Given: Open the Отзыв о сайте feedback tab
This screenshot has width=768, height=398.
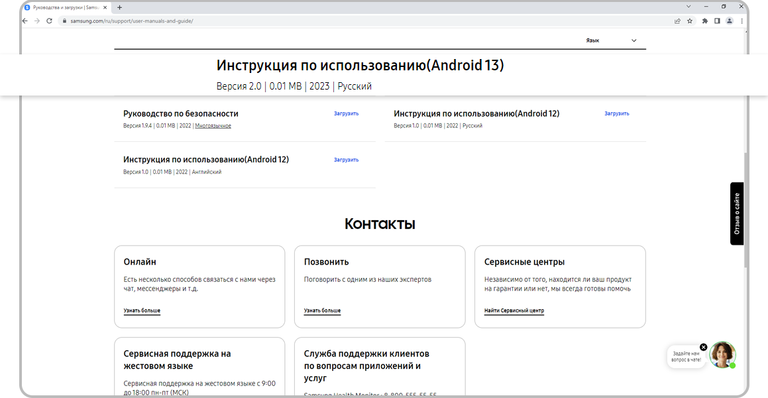Looking at the screenshot, I should (737, 214).
